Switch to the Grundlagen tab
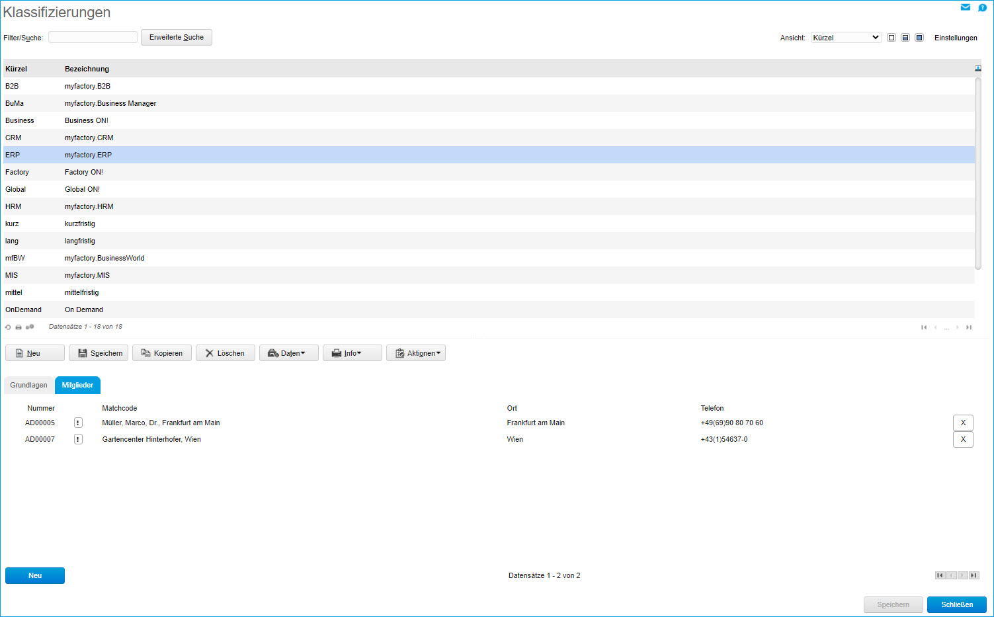The width and height of the screenshot is (994, 617). 28,385
